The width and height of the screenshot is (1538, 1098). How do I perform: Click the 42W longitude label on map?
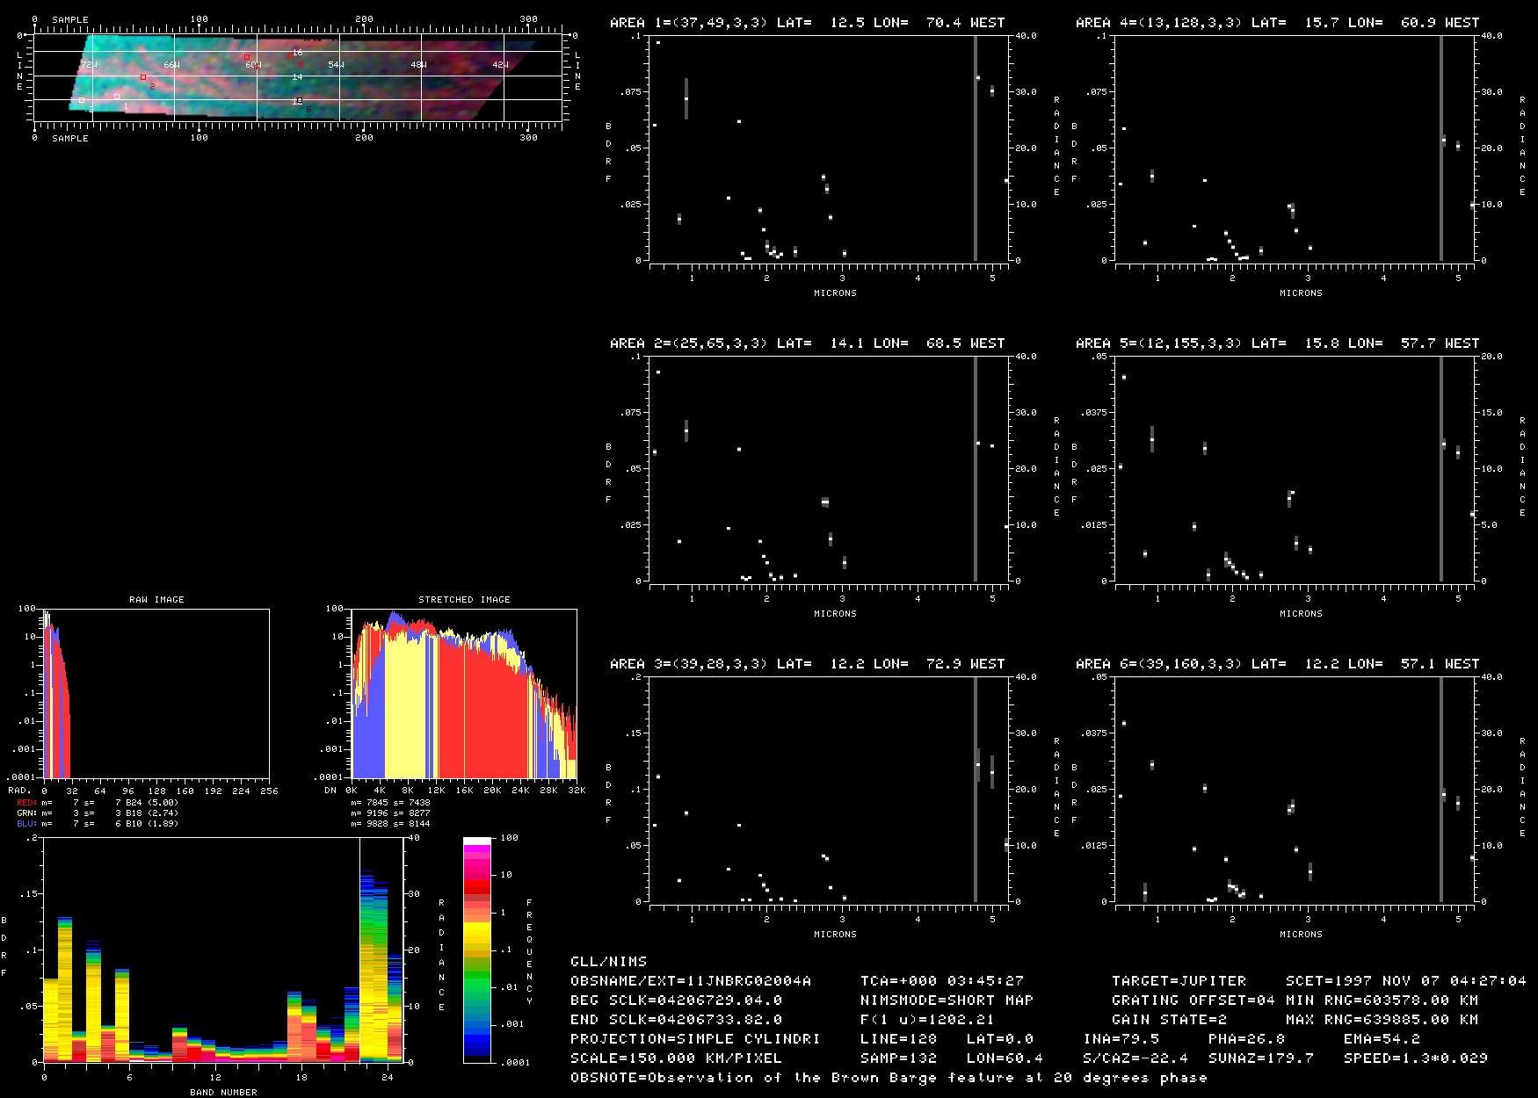(x=500, y=65)
